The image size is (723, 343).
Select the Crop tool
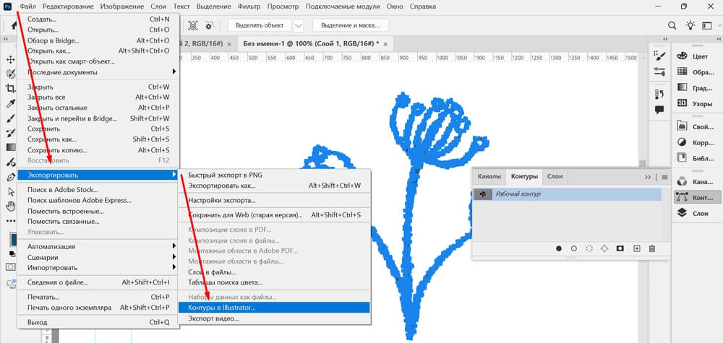coord(11,89)
